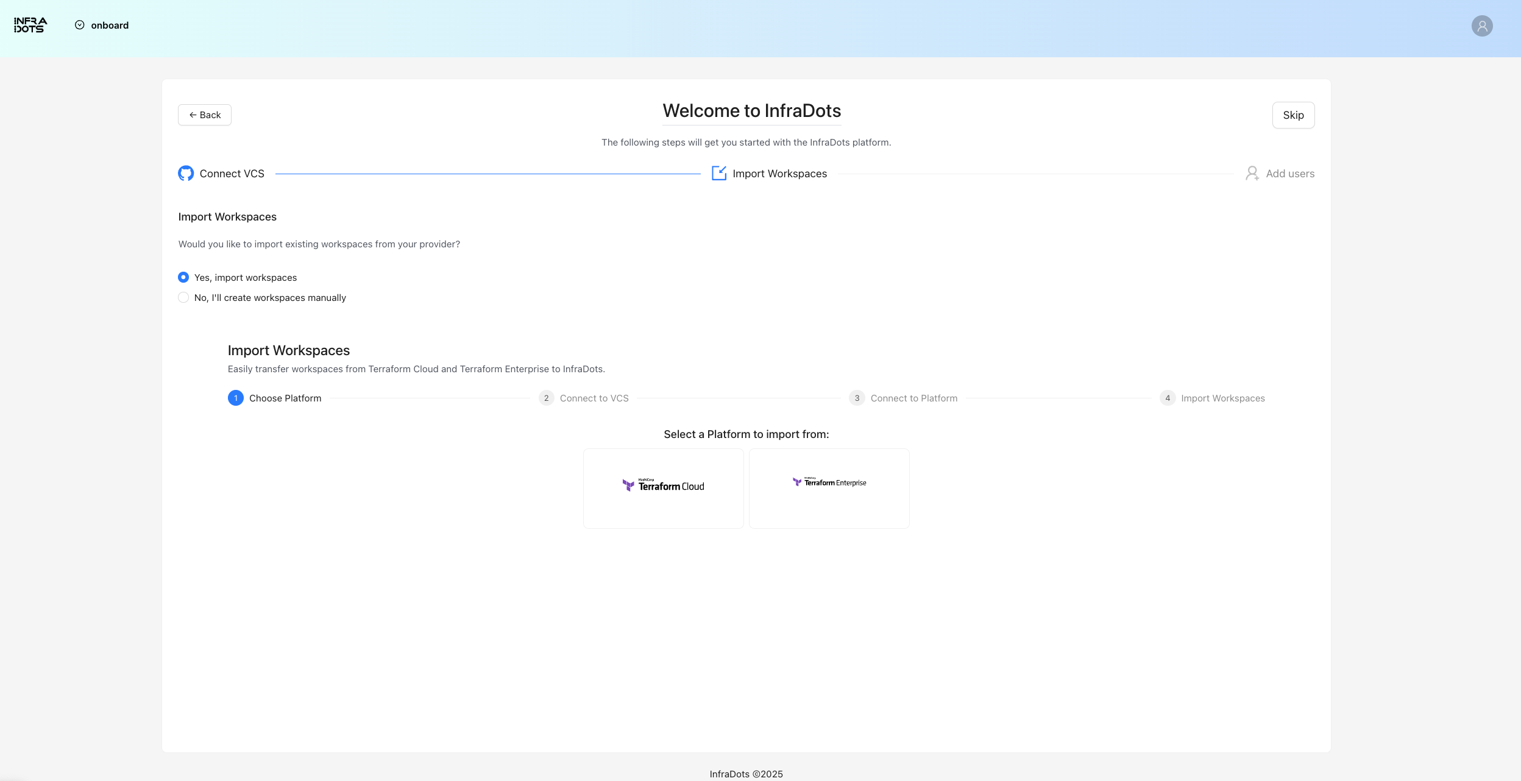Click the InfraDots logo

point(30,25)
